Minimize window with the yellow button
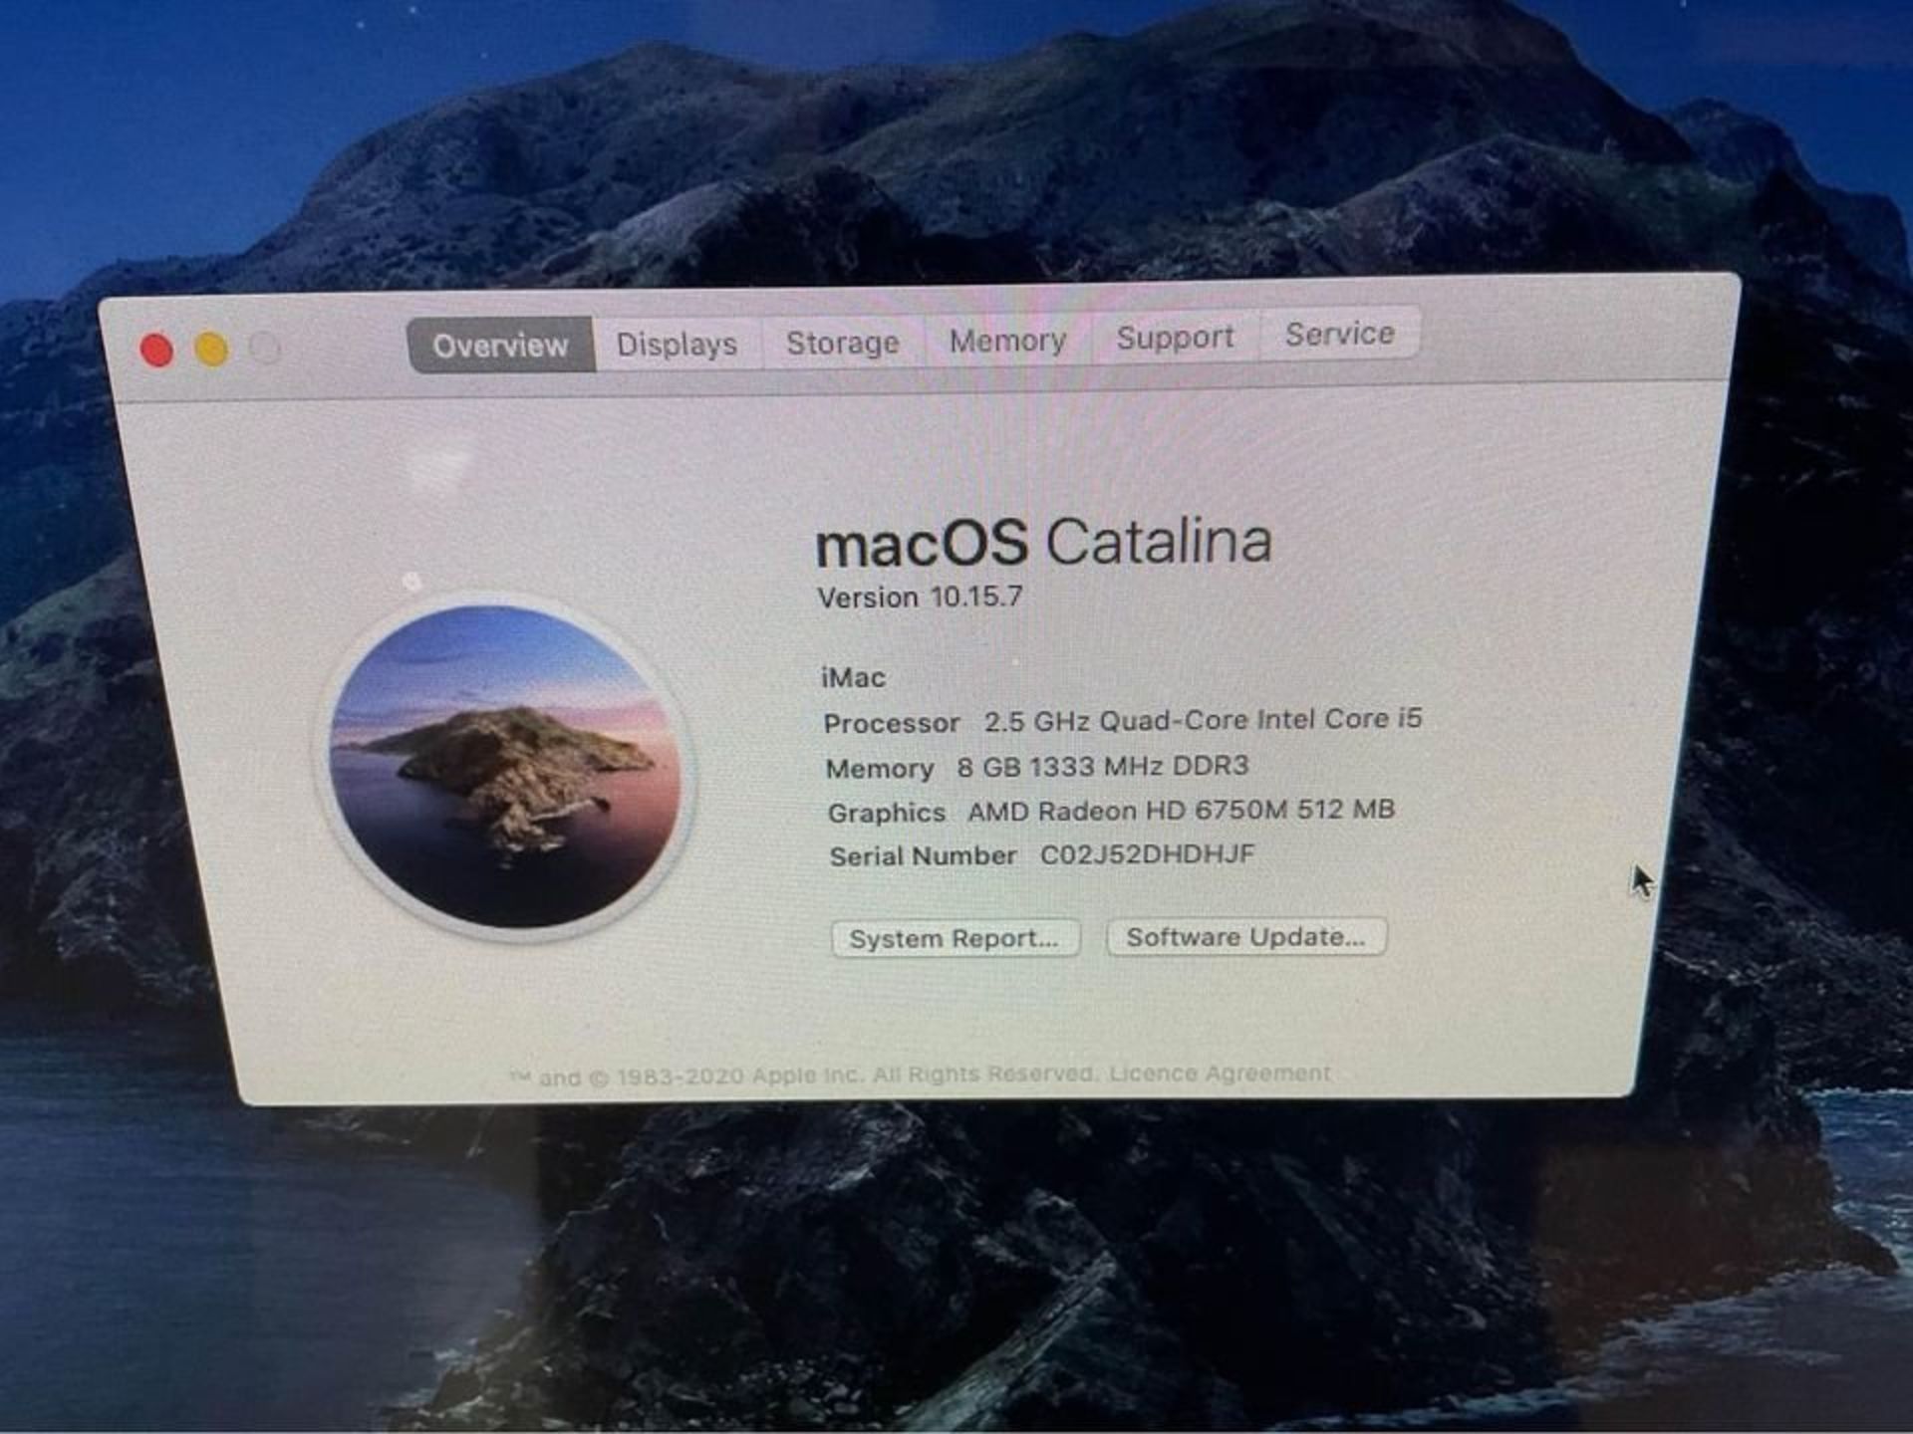The height and width of the screenshot is (1434, 1913). click(x=211, y=350)
